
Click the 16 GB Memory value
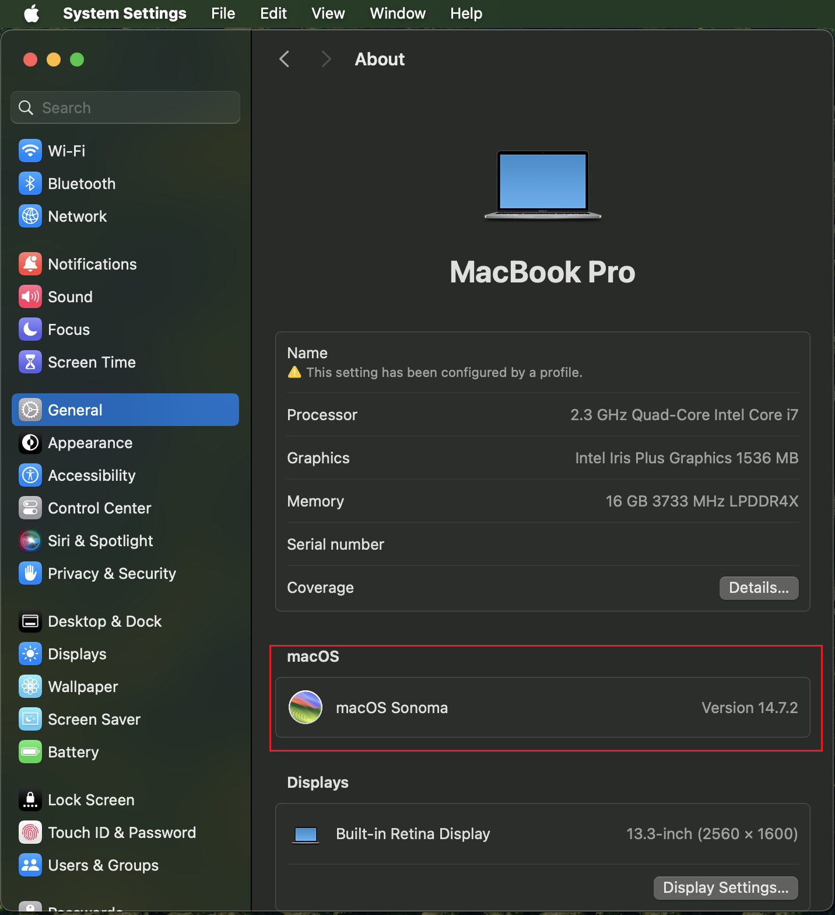[x=702, y=501]
